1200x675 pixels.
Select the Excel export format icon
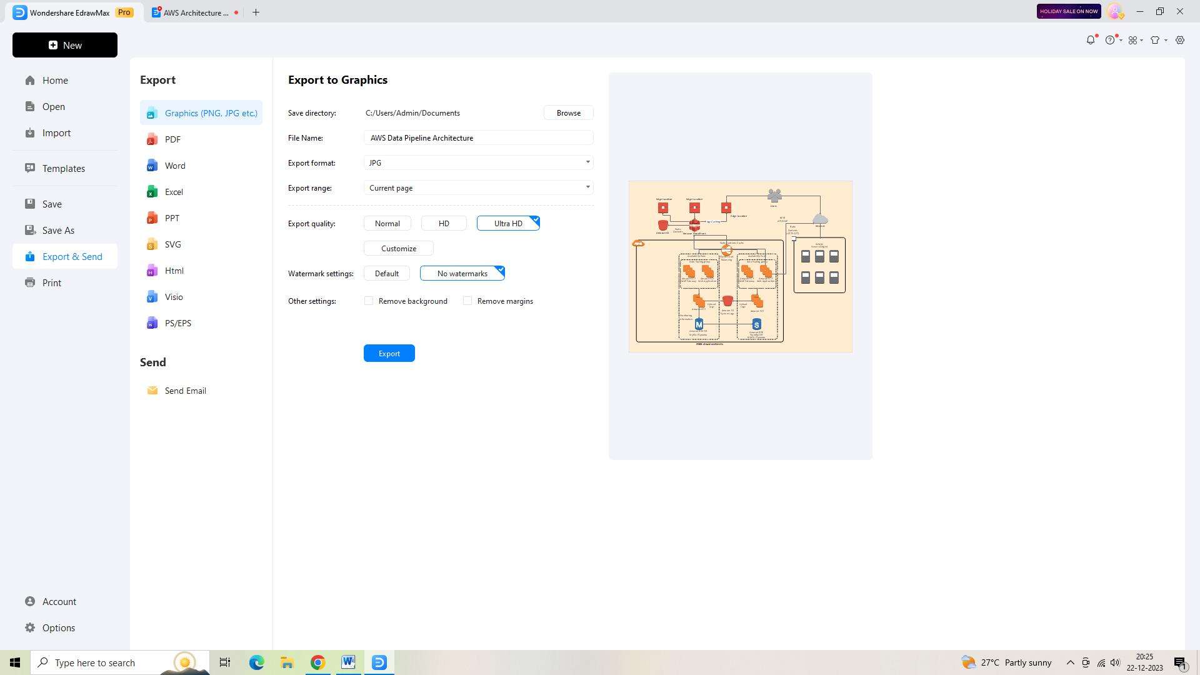(x=152, y=192)
